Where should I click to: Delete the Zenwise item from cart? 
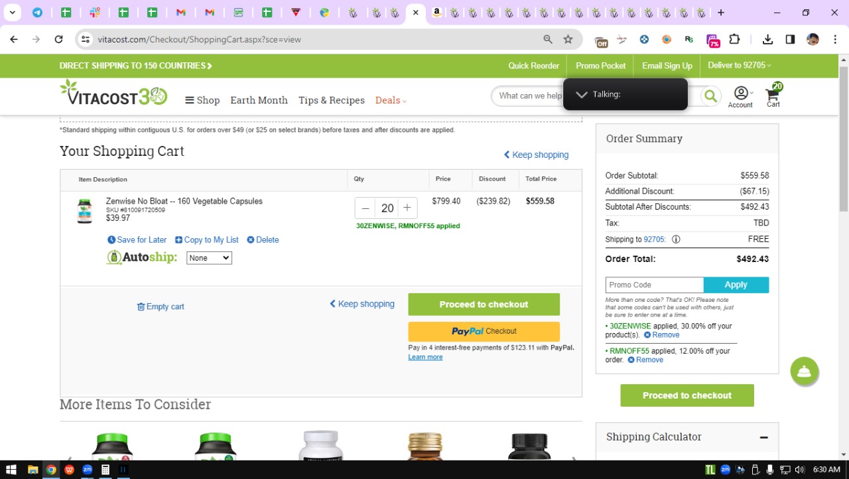click(x=263, y=240)
